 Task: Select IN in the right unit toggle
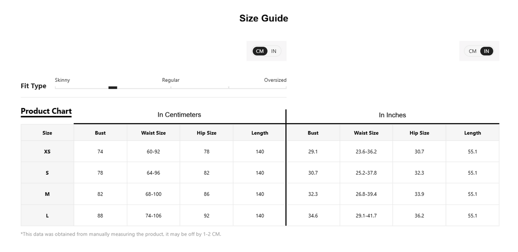[x=486, y=51]
